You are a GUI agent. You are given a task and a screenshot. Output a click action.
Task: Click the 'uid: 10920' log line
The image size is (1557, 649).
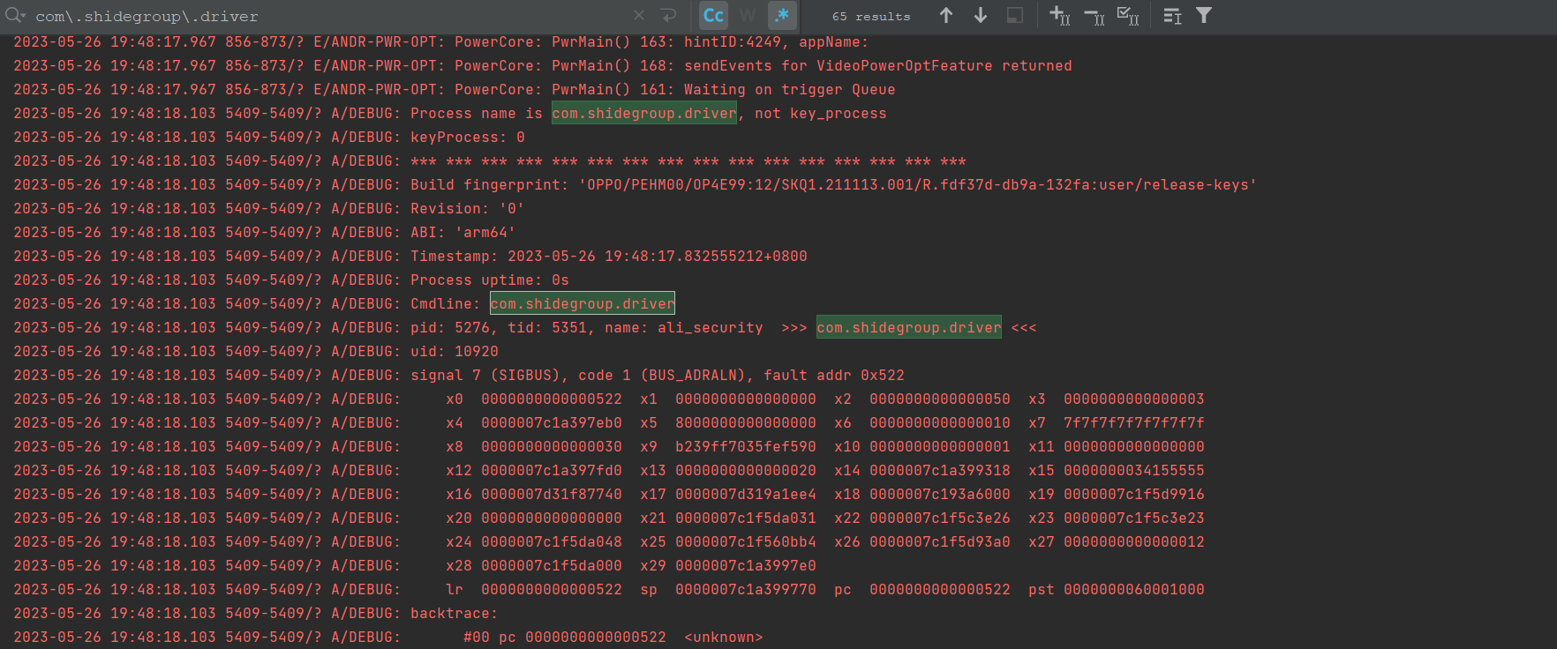click(256, 351)
